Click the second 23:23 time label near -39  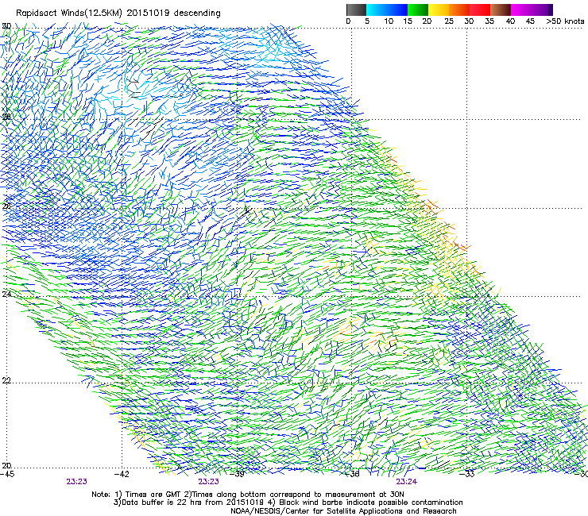click(208, 482)
